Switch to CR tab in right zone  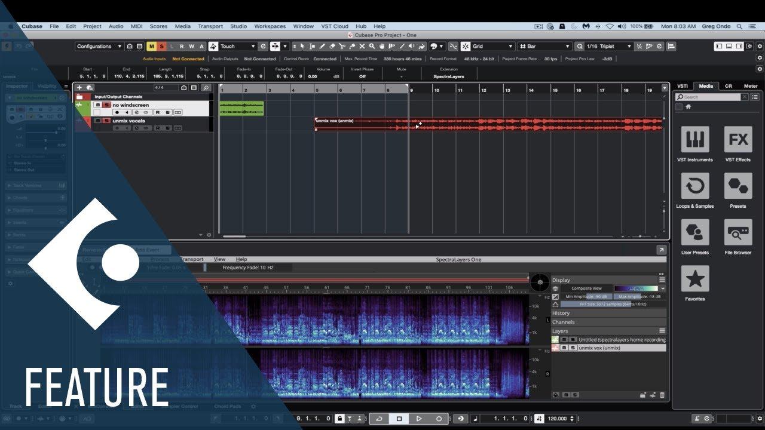pos(728,86)
